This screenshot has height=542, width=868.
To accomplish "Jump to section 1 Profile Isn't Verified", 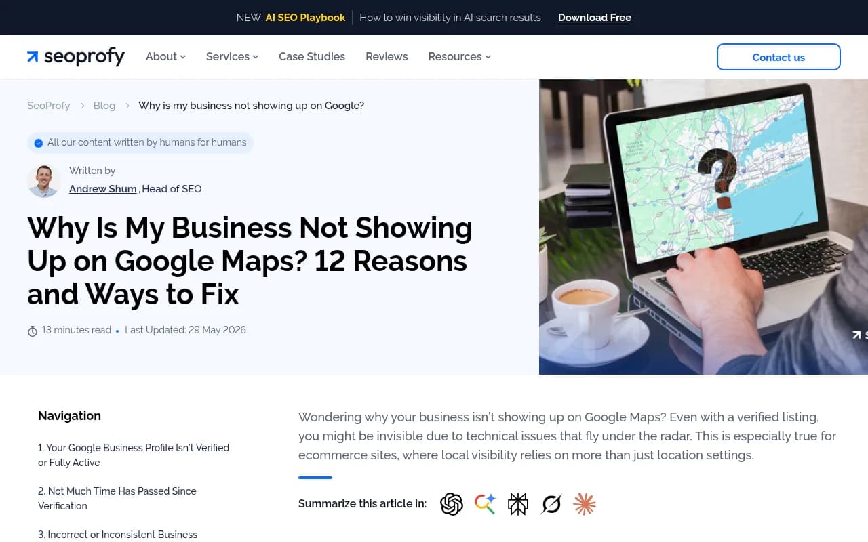I will click(134, 455).
